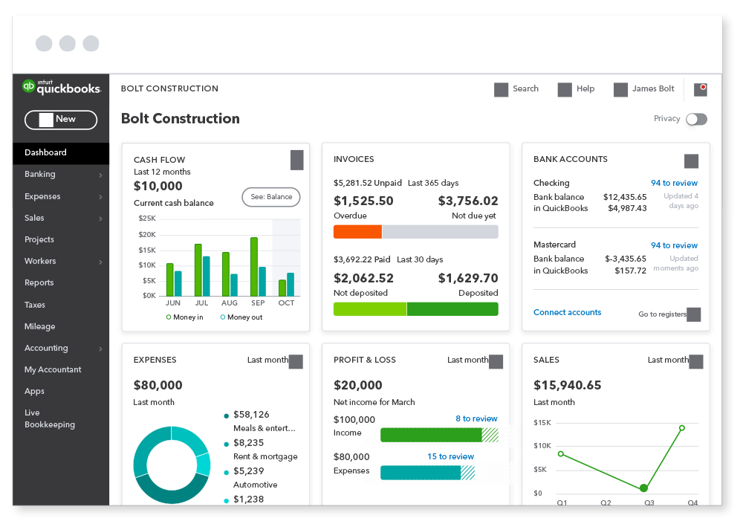
Task: Follow the Connect accounts link
Action: (x=567, y=312)
